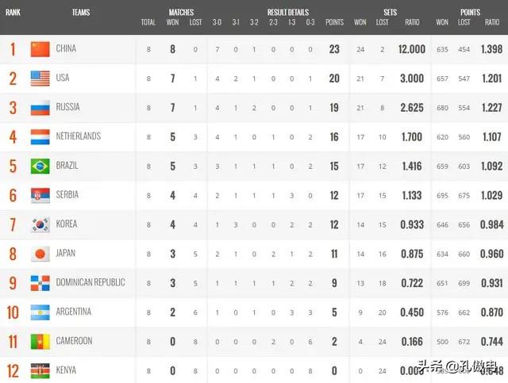Select the Russia flag icon
508x383 pixels.
tap(40, 108)
